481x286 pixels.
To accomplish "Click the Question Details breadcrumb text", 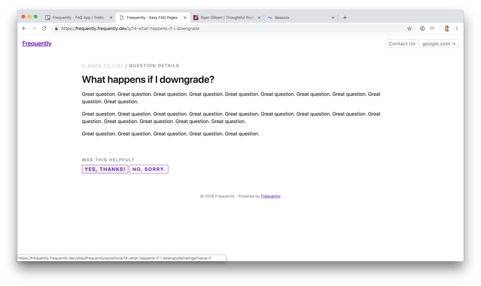I will point(154,66).
